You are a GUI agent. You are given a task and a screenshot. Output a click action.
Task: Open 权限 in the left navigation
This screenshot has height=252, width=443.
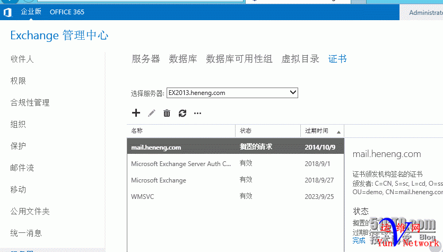(18, 81)
